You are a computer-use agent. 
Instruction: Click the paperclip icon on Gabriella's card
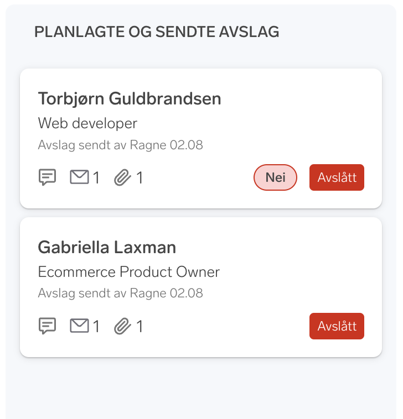coord(122,326)
